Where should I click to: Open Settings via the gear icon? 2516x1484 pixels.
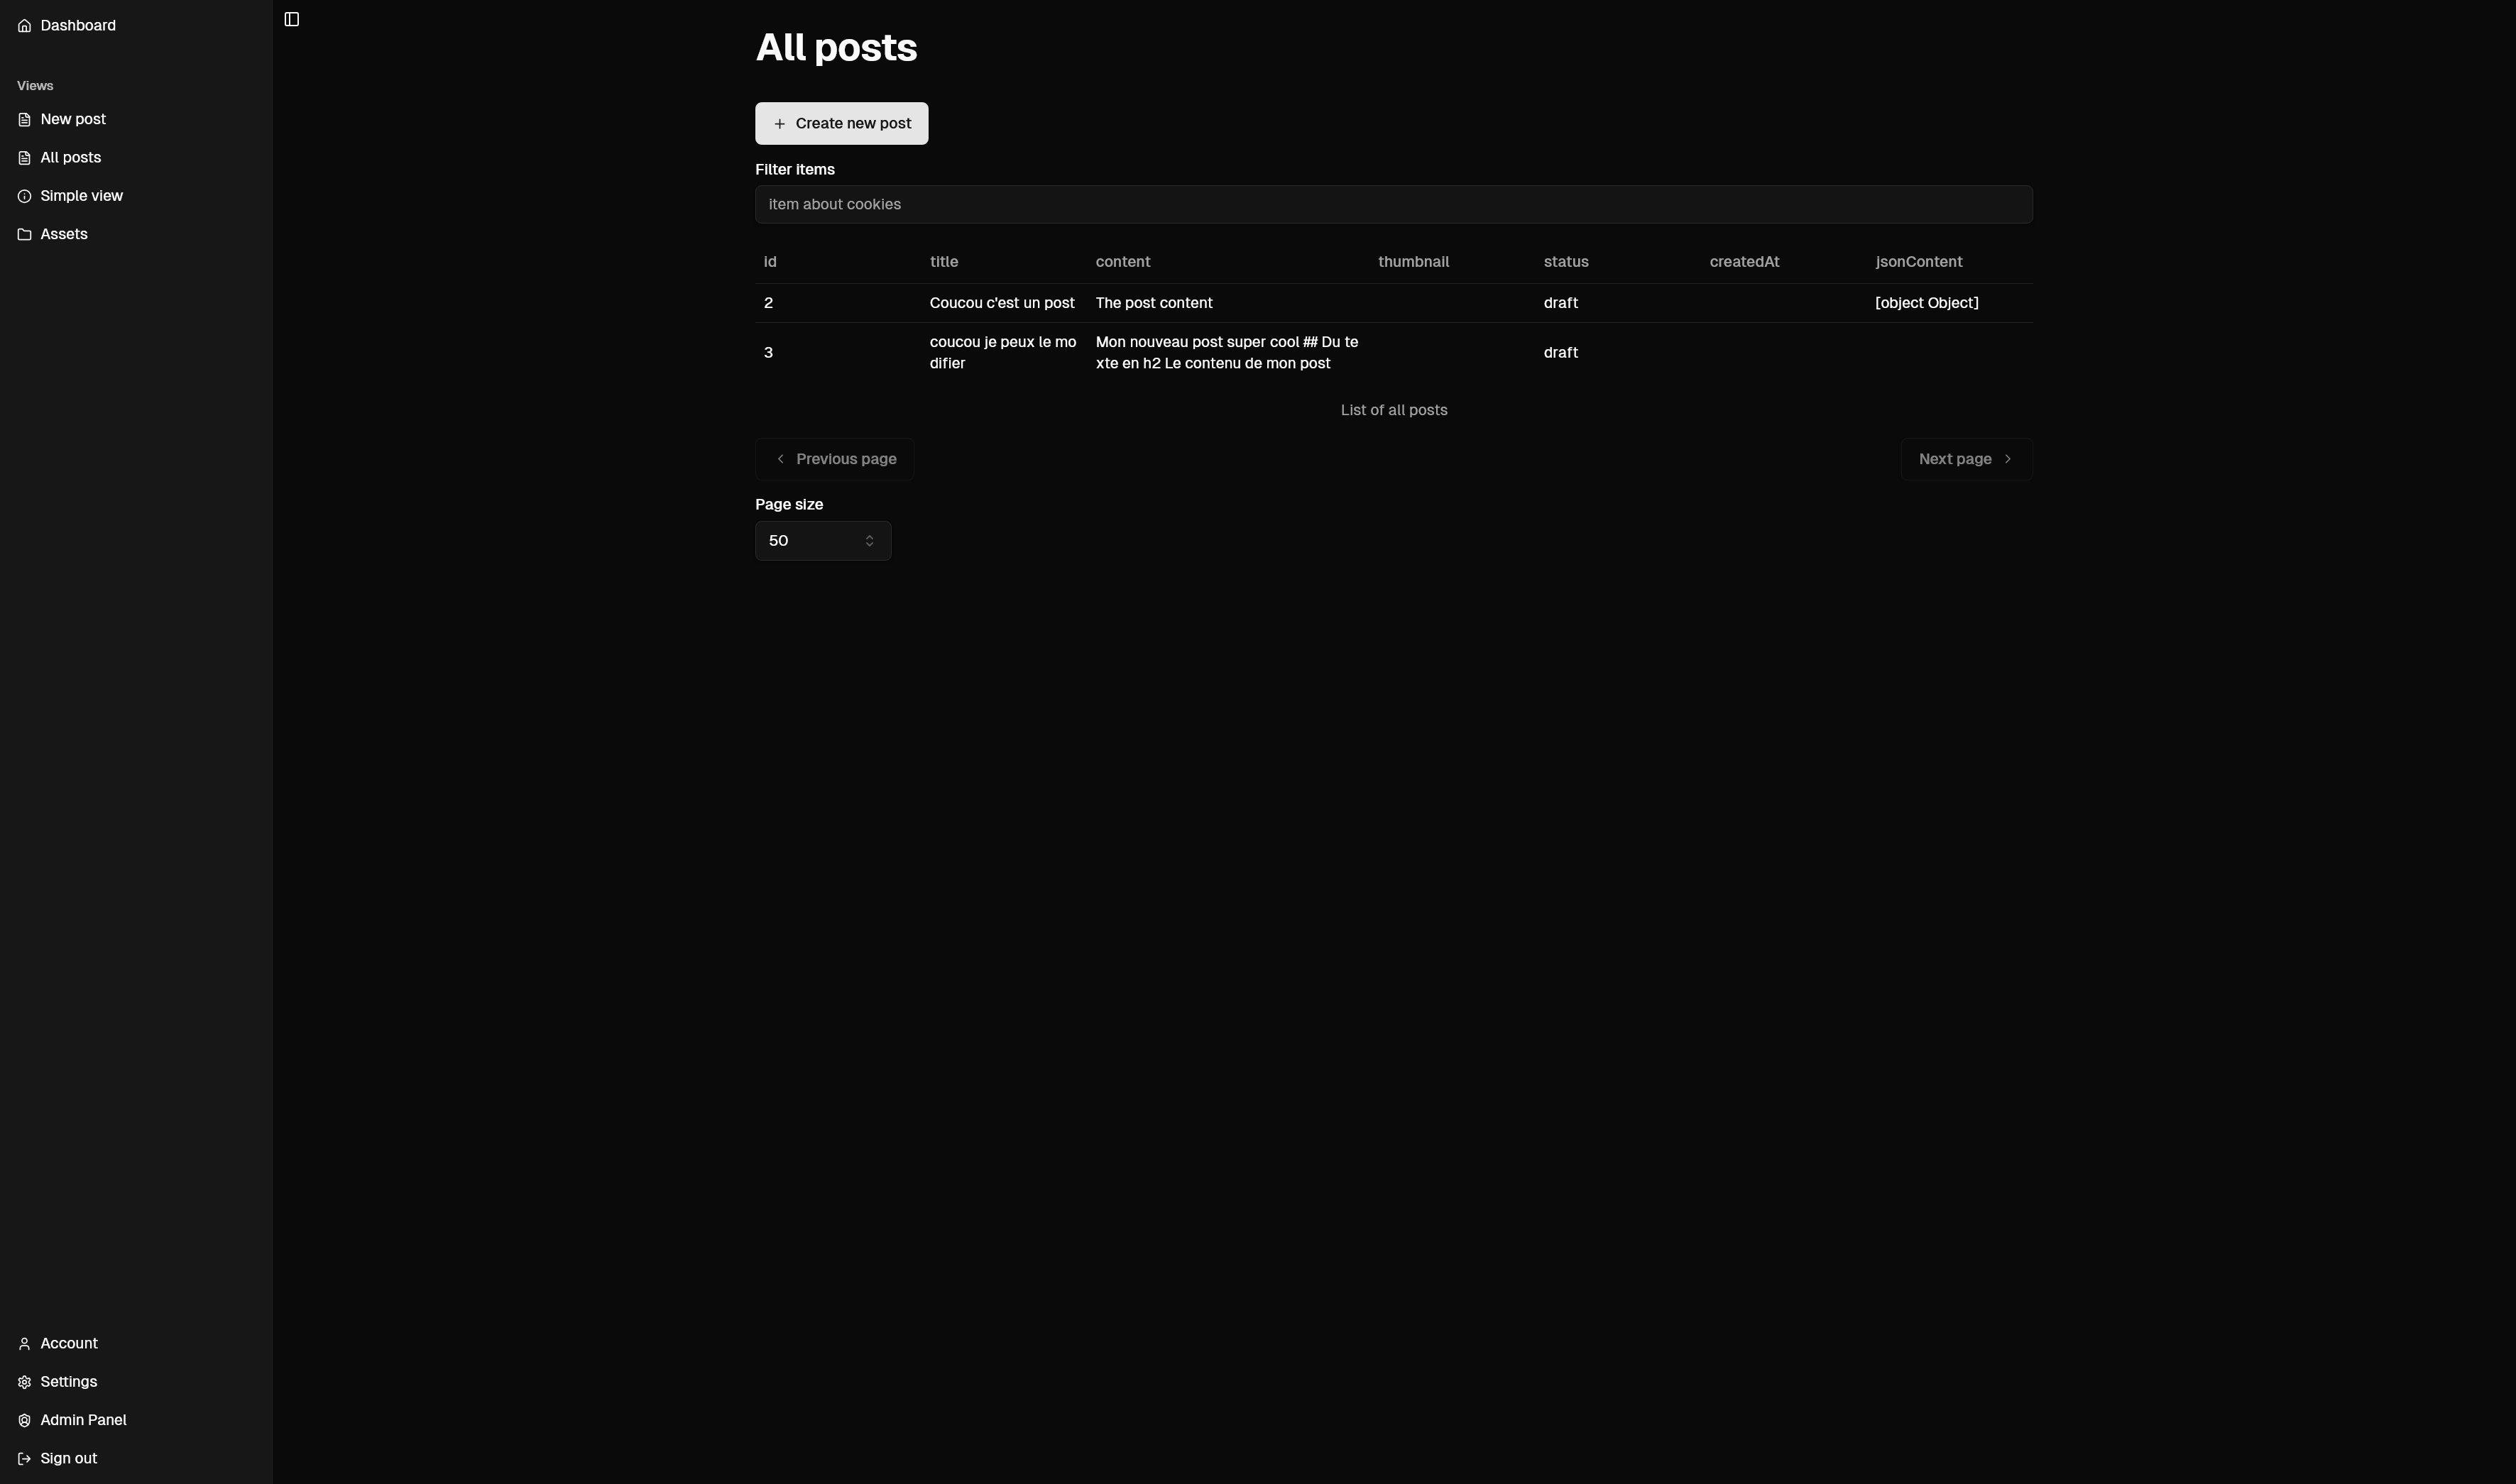pos(24,1381)
